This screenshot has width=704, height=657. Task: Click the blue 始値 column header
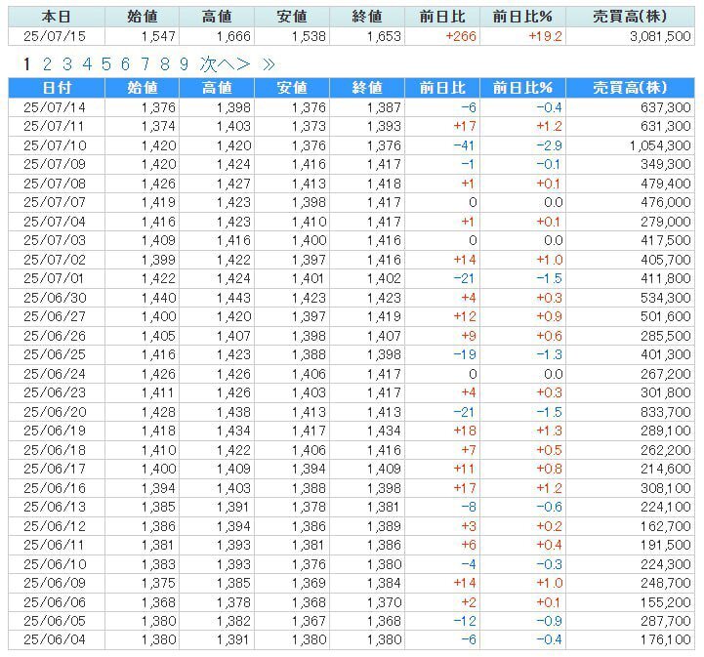click(142, 88)
